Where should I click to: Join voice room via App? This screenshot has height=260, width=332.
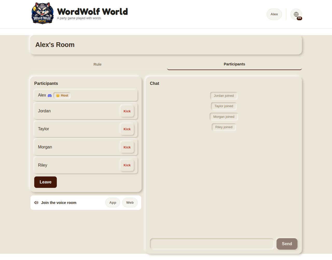tap(113, 203)
